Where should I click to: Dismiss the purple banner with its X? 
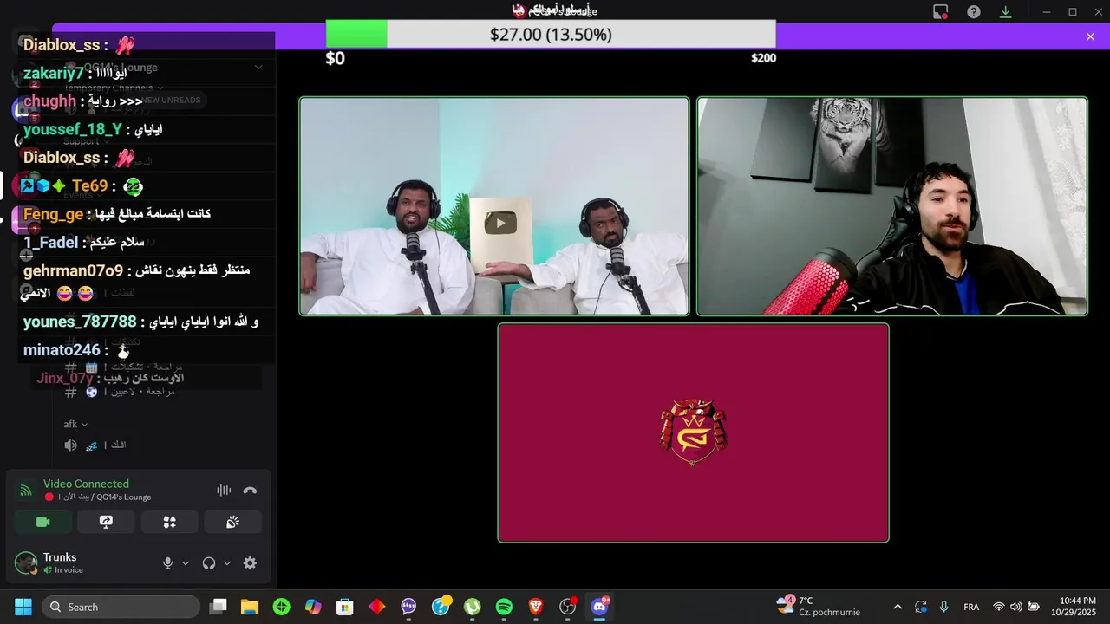click(1090, 36)
